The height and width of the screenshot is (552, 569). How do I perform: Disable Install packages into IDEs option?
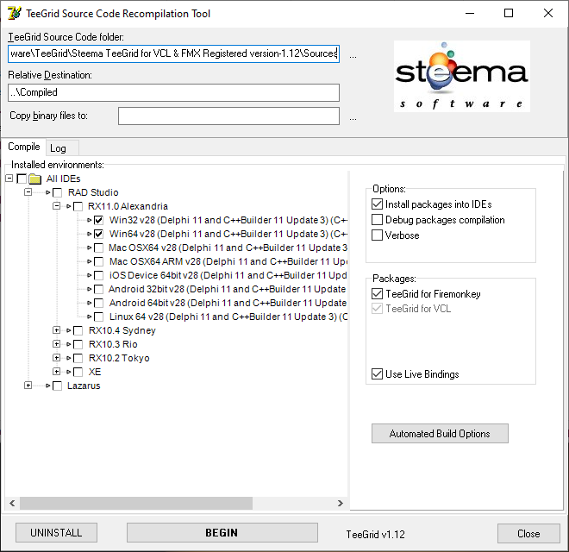tap(377, 204)
